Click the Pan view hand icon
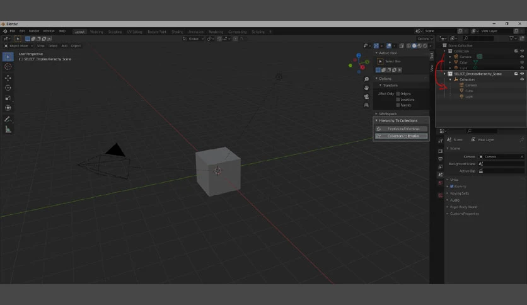The height and width of the screenshot is (305, 527). pos(366,88)
